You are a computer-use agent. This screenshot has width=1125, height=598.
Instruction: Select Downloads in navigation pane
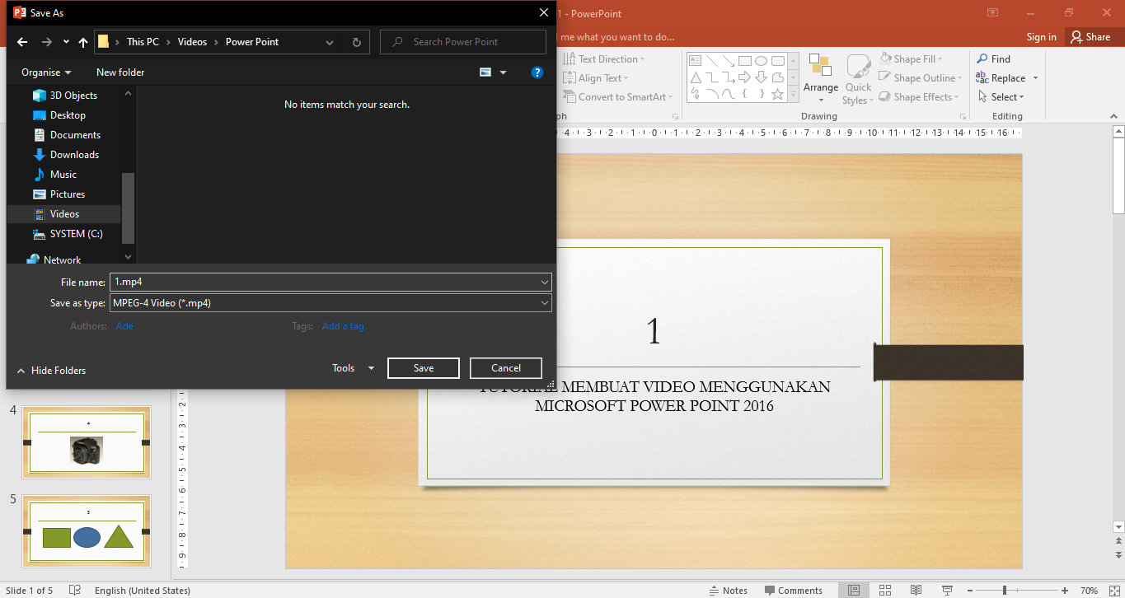[66, 155]
